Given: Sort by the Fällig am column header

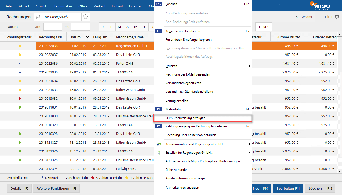Looking at the screenshot, I should pos(102,37).
